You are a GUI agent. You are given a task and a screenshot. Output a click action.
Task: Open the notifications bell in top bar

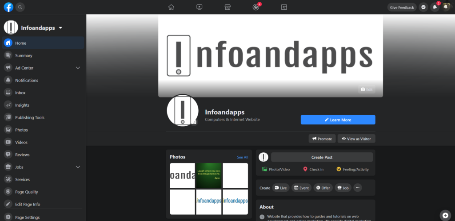point(435,7)
